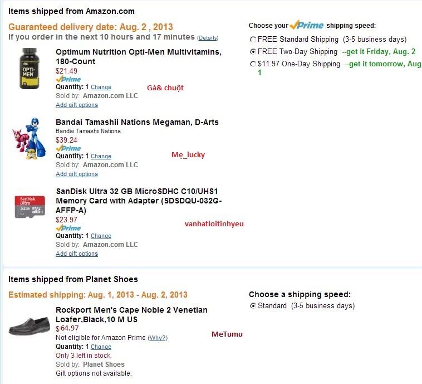Select FREE Two-Day Shipping option
The image size is (422, 384).
tap(253, 52)
